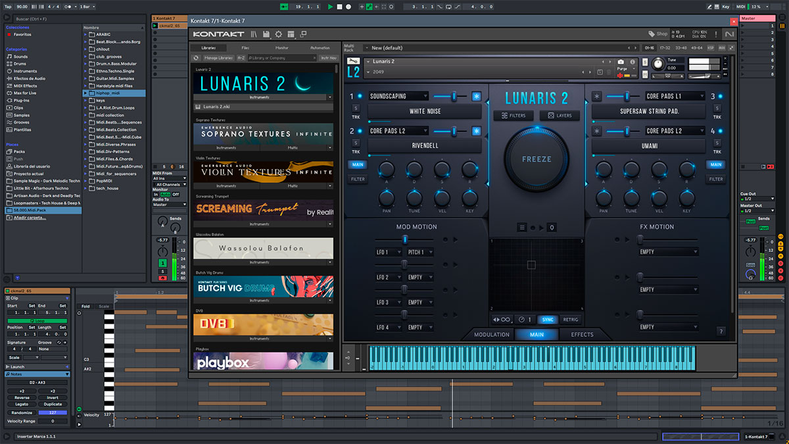Open the PITCH 1 dropdown
Image resolution: width=789 pixels, height=444 pixels.
click(419, 252)
